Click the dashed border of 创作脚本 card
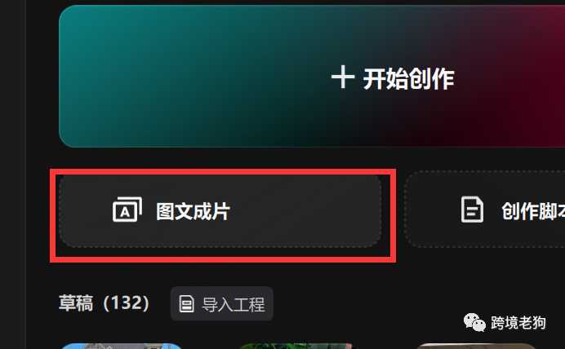Image resolution: width=565 pixels, height=349 pixels. [x=405, y=210]
